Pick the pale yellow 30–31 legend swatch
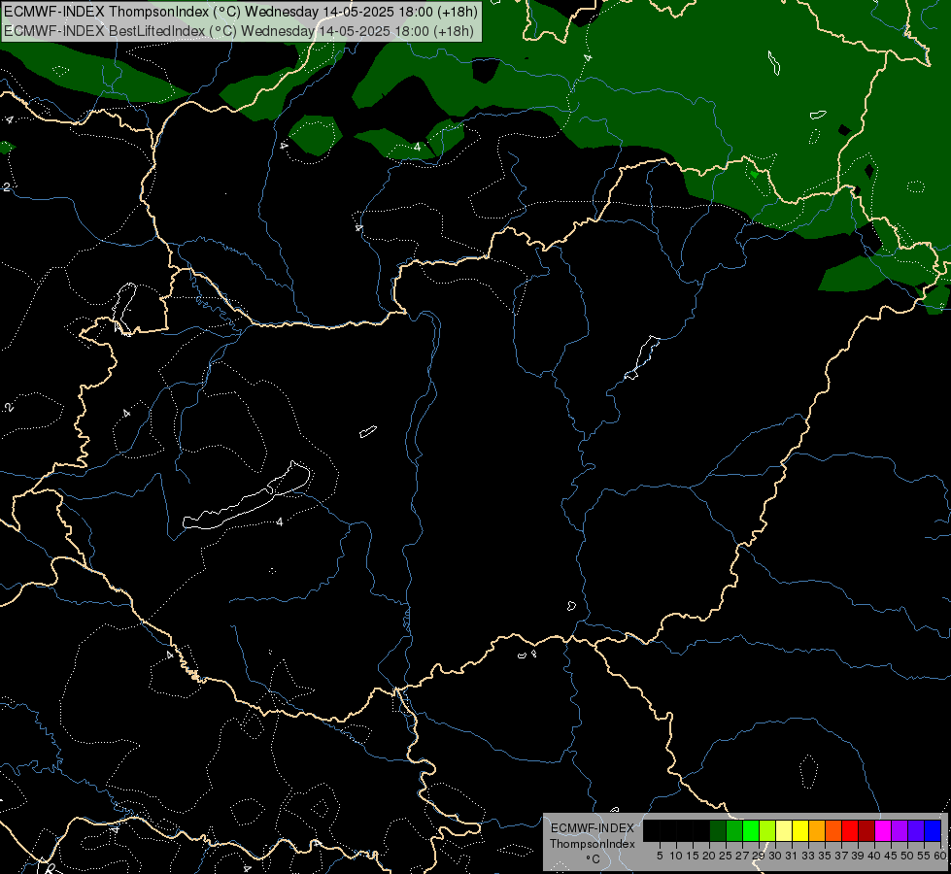This screenshot has width=951, height=874. click(x=784, y=830)
